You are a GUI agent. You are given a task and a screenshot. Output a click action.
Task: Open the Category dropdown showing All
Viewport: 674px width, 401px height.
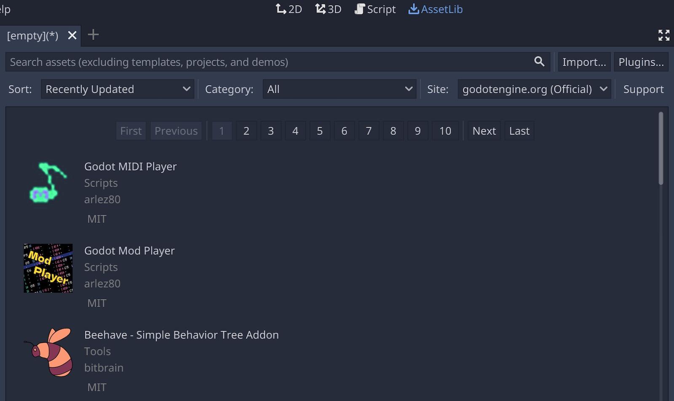point(340,89)
